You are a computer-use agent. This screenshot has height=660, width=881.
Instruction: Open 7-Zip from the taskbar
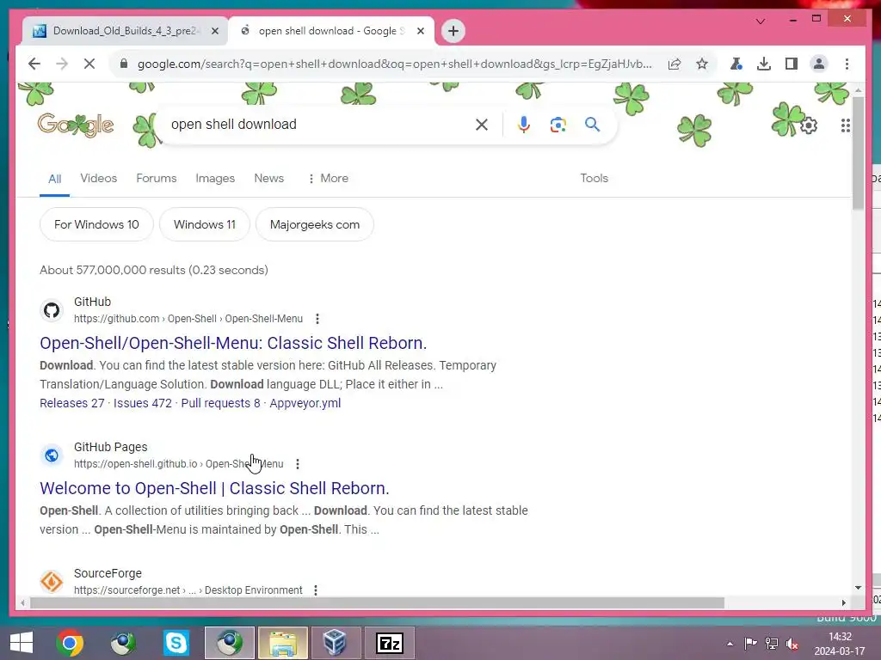click(x=390, y=643)
